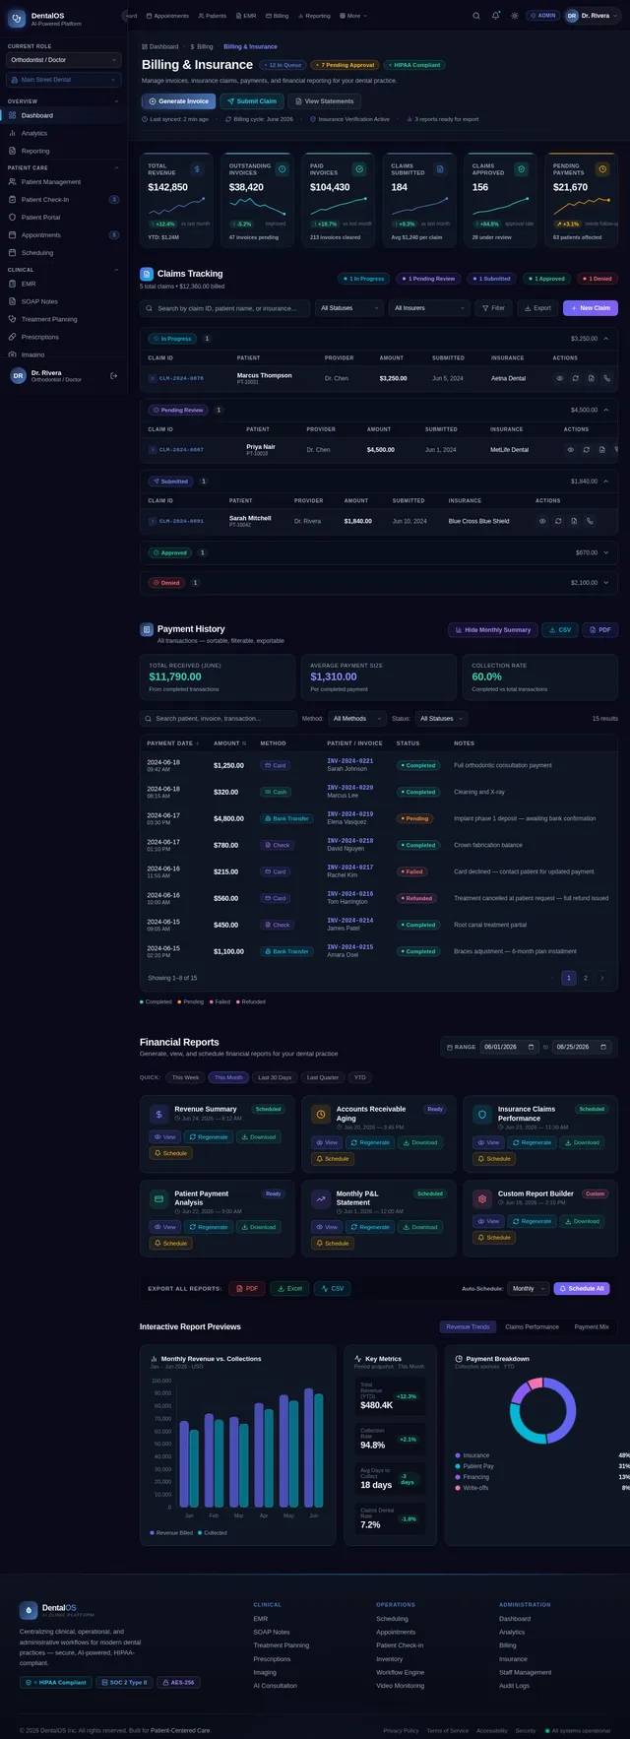Click the purple Insurance legend swatch
Screen dimensions: 630x1739
point(458,1455)
